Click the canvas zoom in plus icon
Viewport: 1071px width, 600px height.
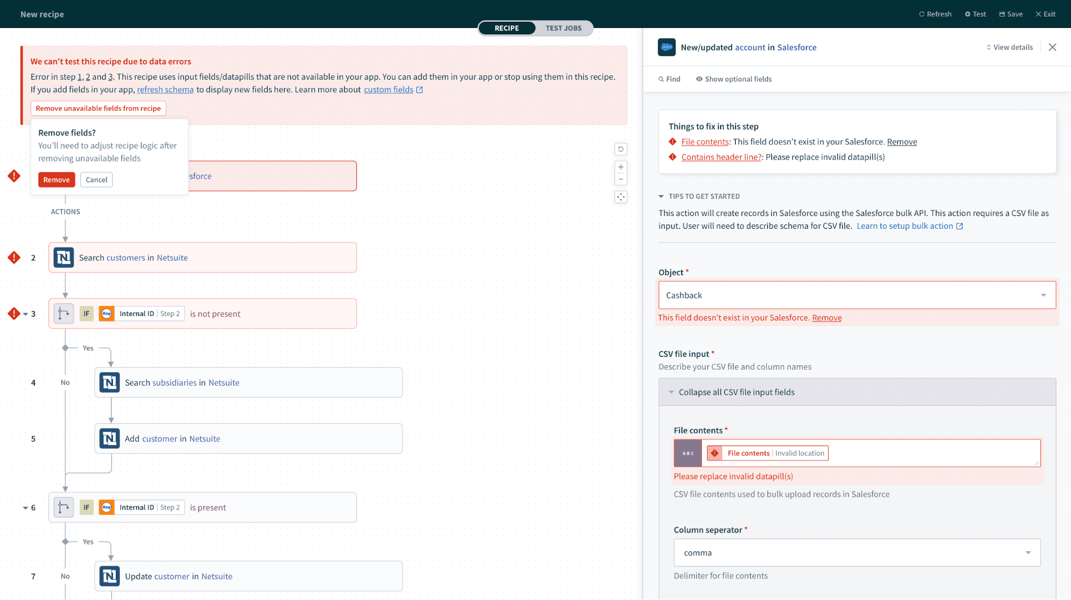(x=620, y=167)
